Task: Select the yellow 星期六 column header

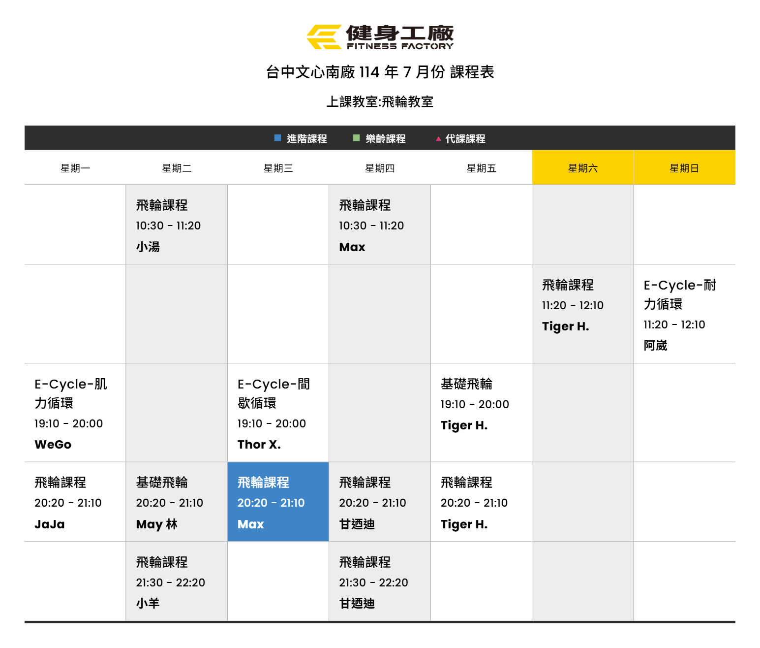Action: point(583,168)
